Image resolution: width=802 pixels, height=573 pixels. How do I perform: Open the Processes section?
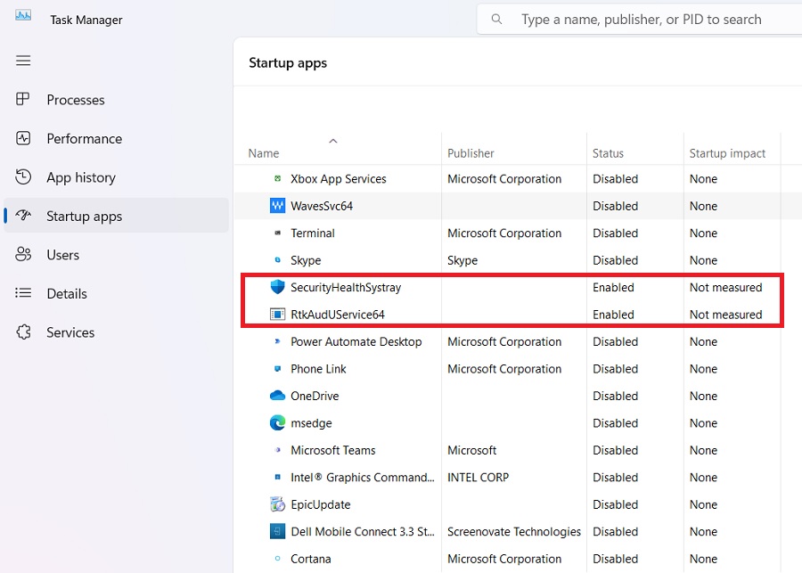[x=76, y=100]
